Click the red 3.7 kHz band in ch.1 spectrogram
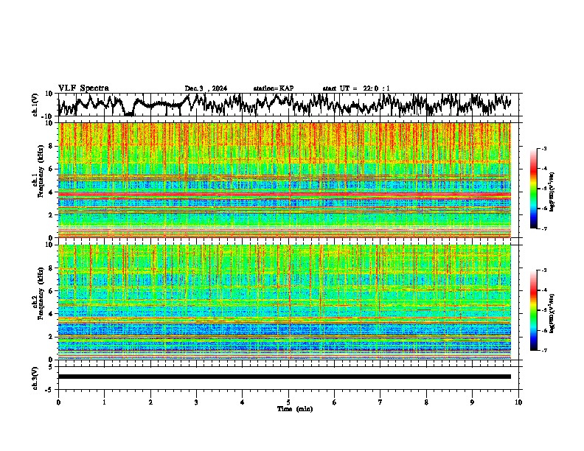 coord(285,195)
